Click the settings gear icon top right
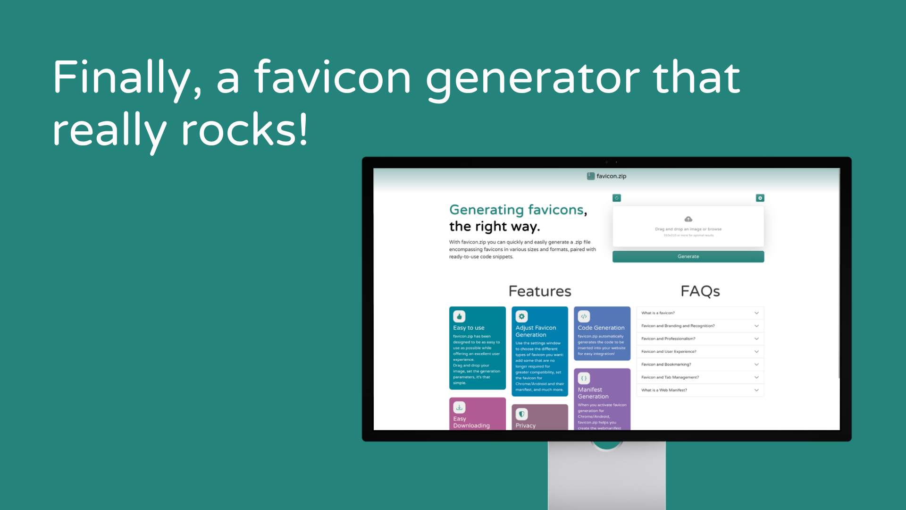The image size is (906, 510). coord(760,198)
